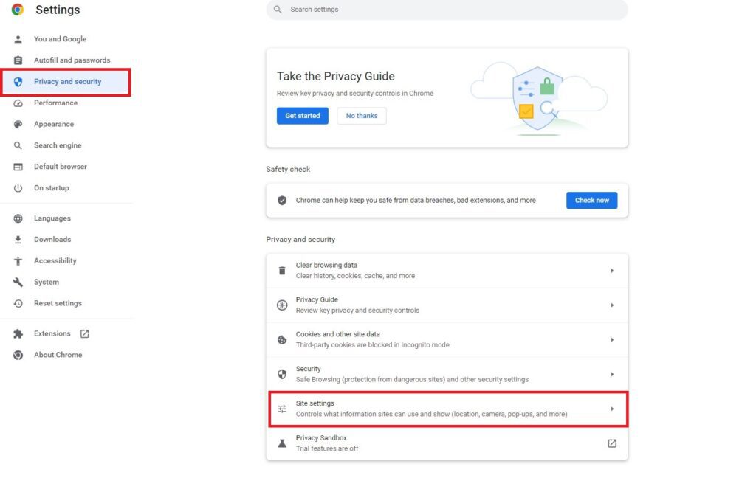Start the Privacy Guide with Get started

(302, 116)
